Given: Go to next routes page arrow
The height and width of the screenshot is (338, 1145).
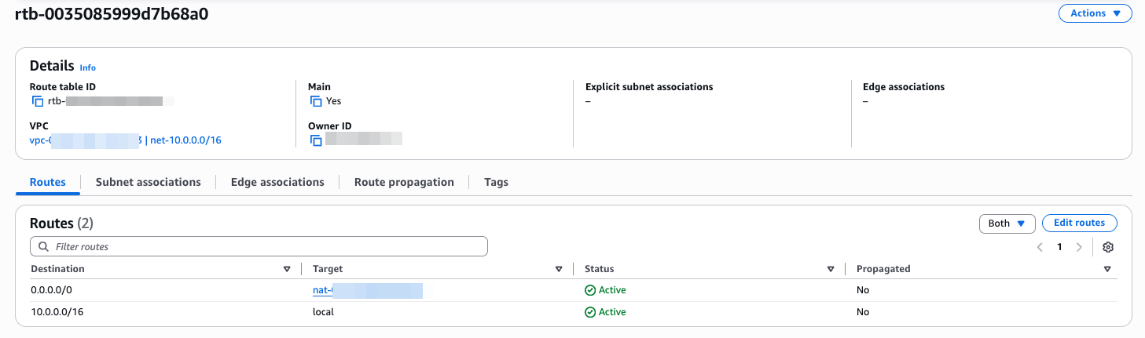Looking at the screenshot, I should pyautogui.click(x=1079, y=247).
